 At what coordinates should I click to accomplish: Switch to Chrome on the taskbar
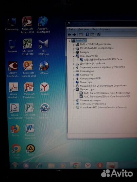pos(75,165)
